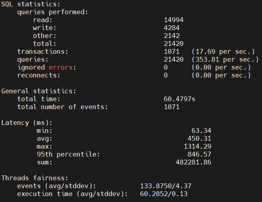Click the "Latency (ms):" heading
262x202 pixels.
pos(27,123)
